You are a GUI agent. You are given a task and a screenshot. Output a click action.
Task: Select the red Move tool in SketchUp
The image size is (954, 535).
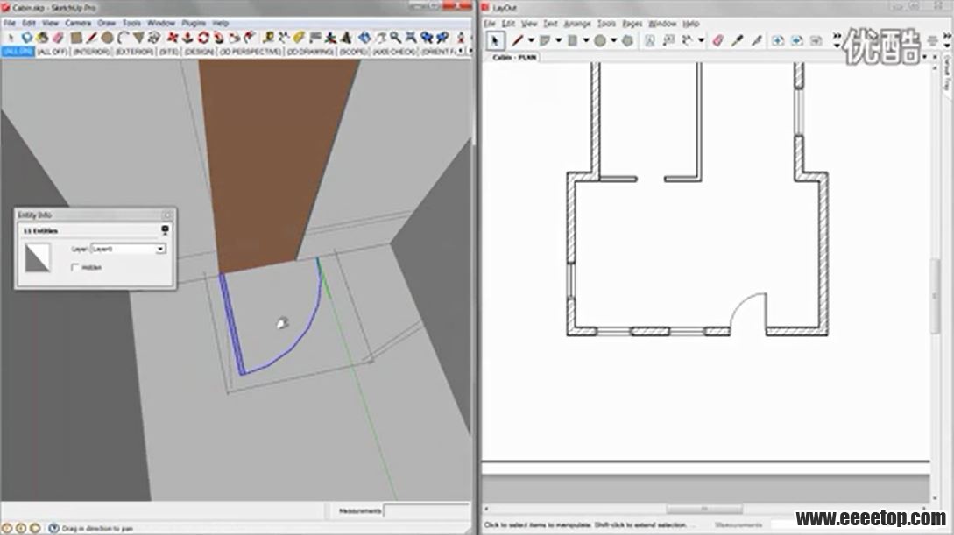click(x=172, y=38)
